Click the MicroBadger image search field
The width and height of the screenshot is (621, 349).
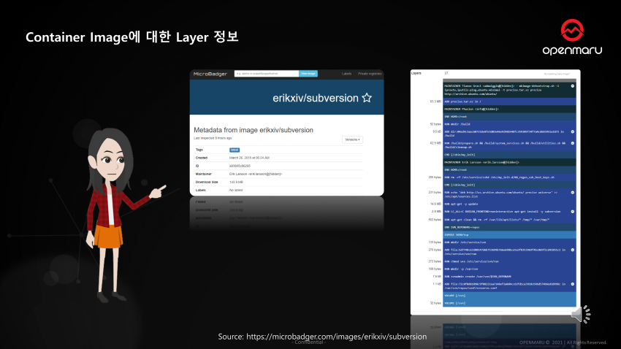pos(267,74)
